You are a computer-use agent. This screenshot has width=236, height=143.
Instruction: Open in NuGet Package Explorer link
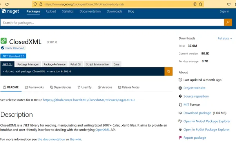tap(207, 121)
